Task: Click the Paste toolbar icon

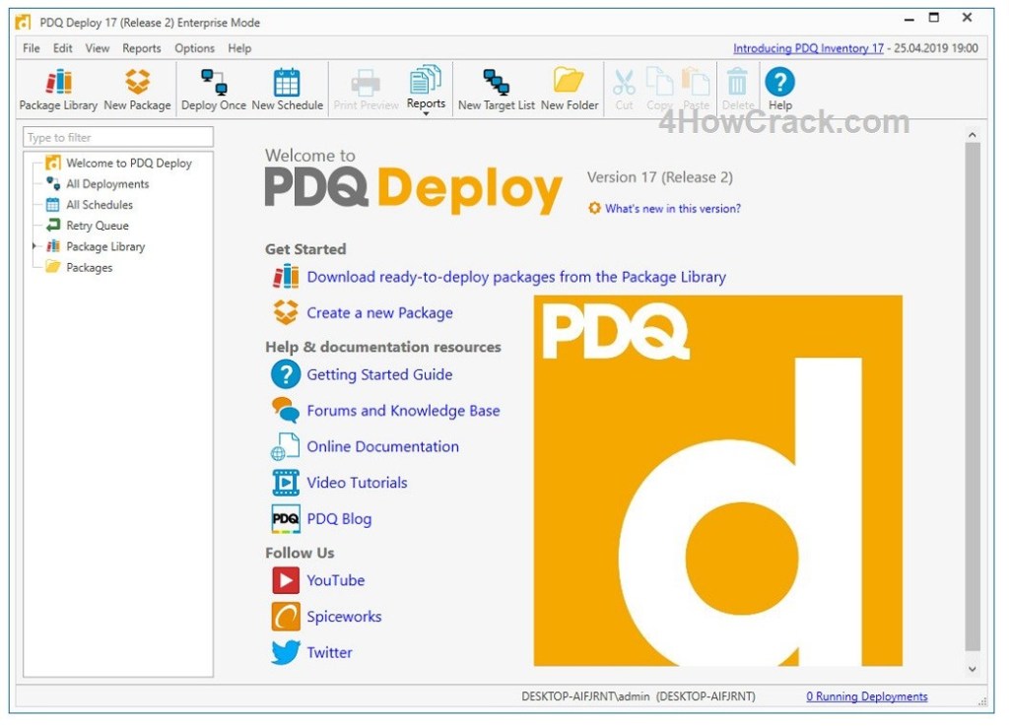Action: click(x=696, y=90)
